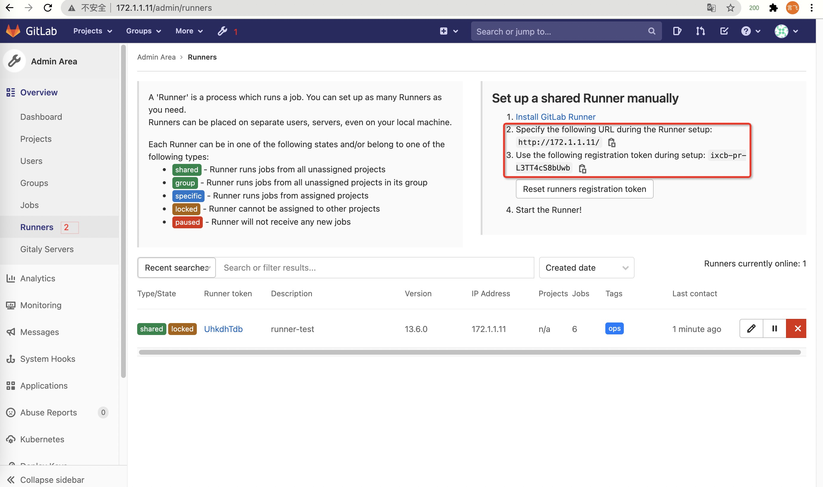Click the 200 extension badge

point(754,7)
